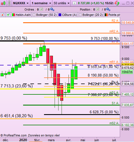Open the candlestick chart style icon
The image size is (134, 142).
click(3, 3)
